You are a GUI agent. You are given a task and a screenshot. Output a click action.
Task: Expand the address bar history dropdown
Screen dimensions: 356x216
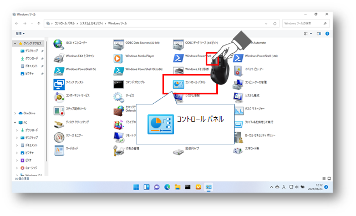click(266, 24)
